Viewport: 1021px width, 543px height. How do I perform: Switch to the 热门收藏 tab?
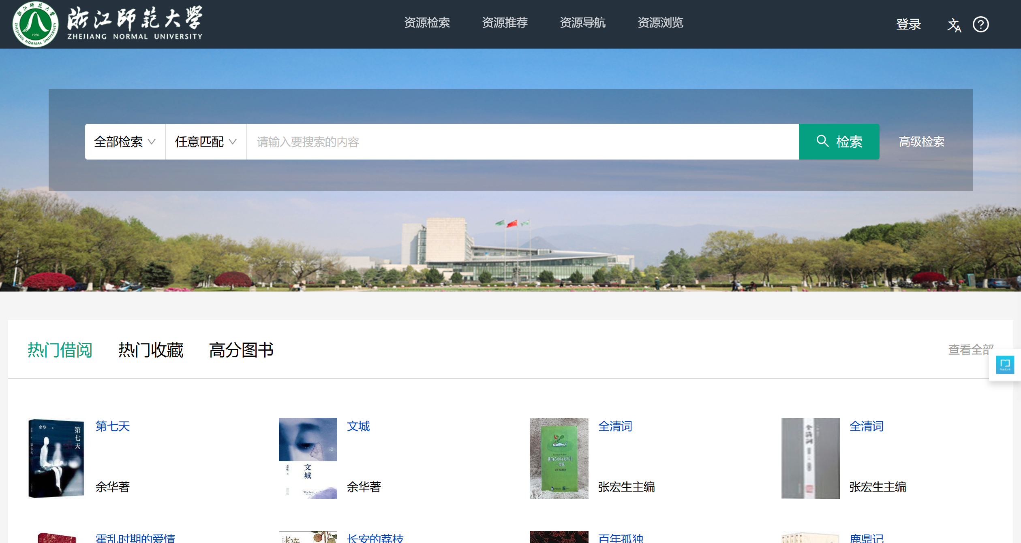pyautogui.click(x=151, y=350)
